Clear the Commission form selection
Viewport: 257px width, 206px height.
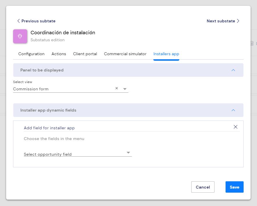(x=116, y=88)
